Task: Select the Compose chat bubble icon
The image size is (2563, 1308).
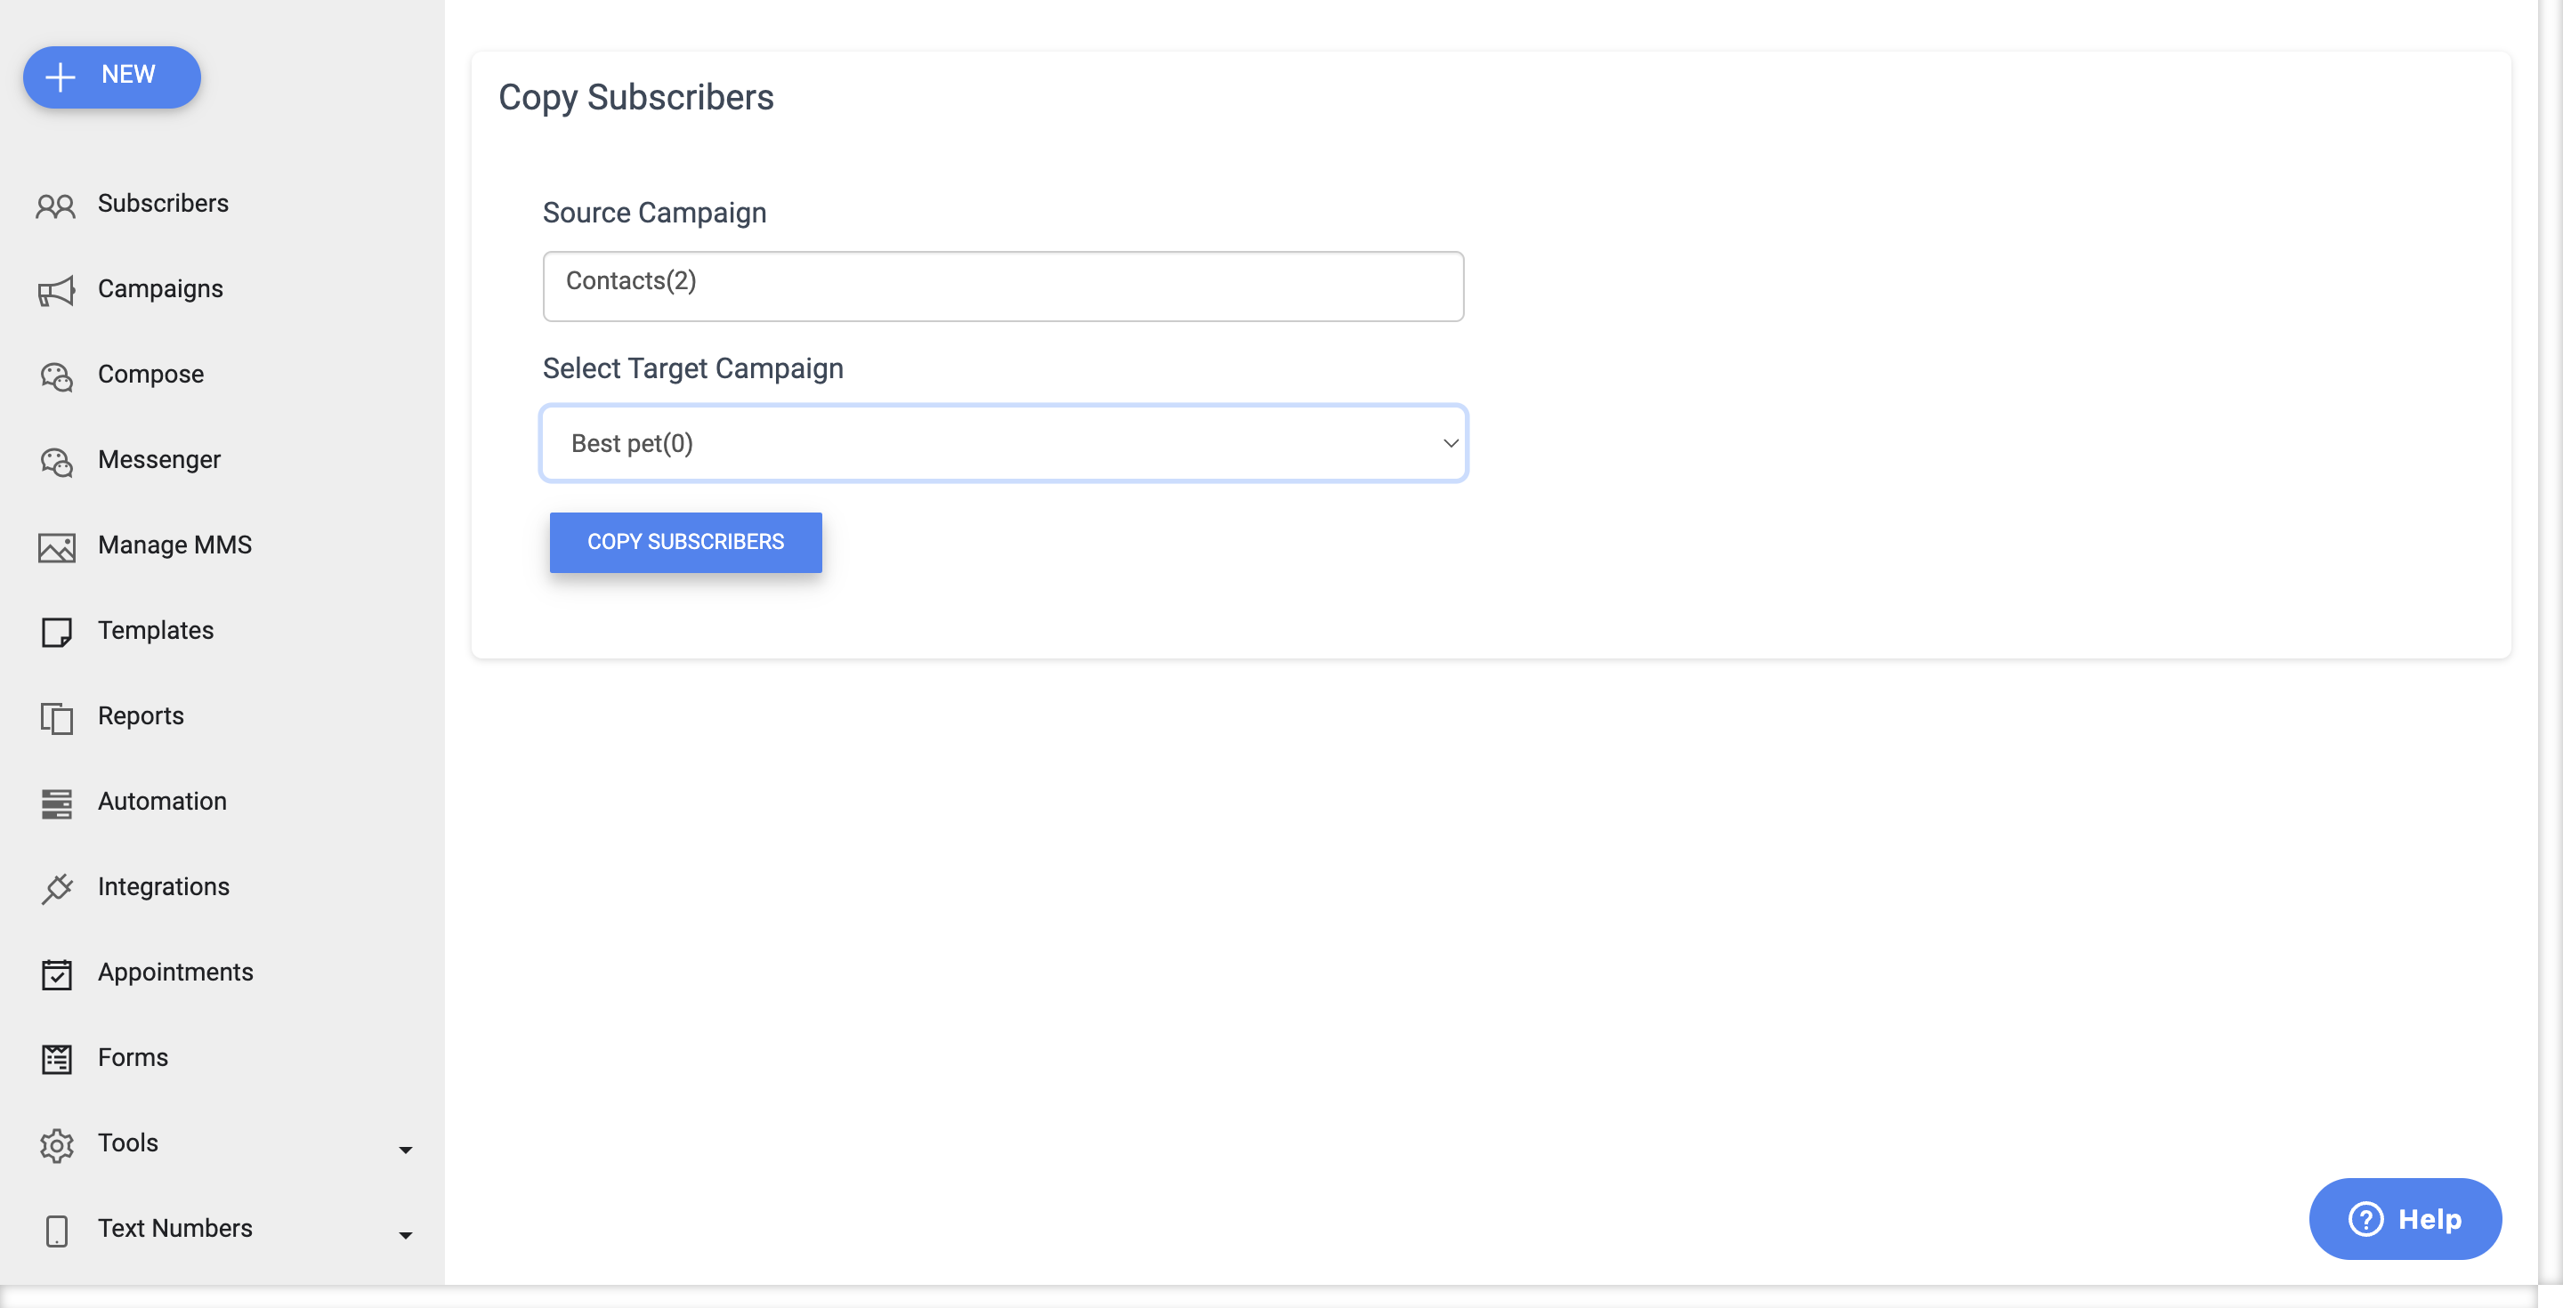Action: tap(56, 376)
